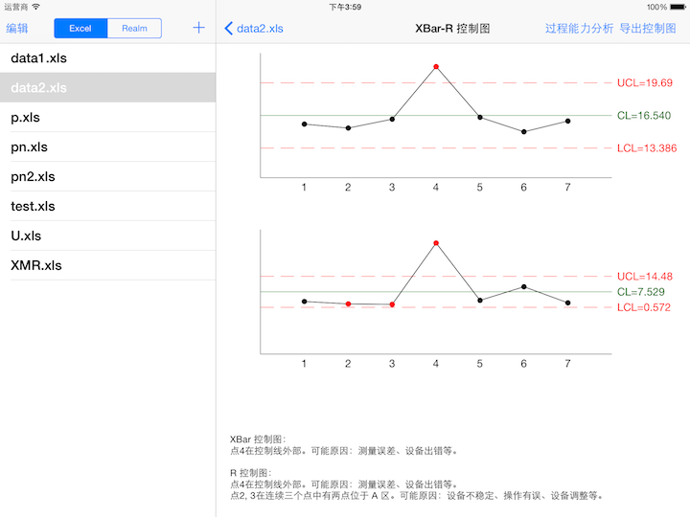
Task: Open pn2.xls from the file list
Action: (x=107, y=176)
